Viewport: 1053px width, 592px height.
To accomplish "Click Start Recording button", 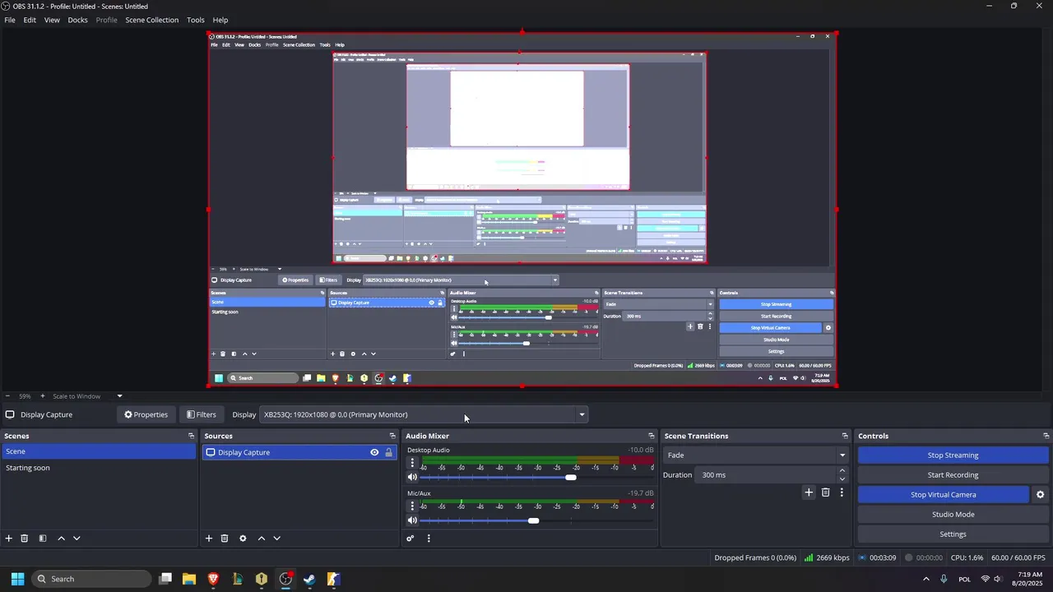I will pos(953,475).
